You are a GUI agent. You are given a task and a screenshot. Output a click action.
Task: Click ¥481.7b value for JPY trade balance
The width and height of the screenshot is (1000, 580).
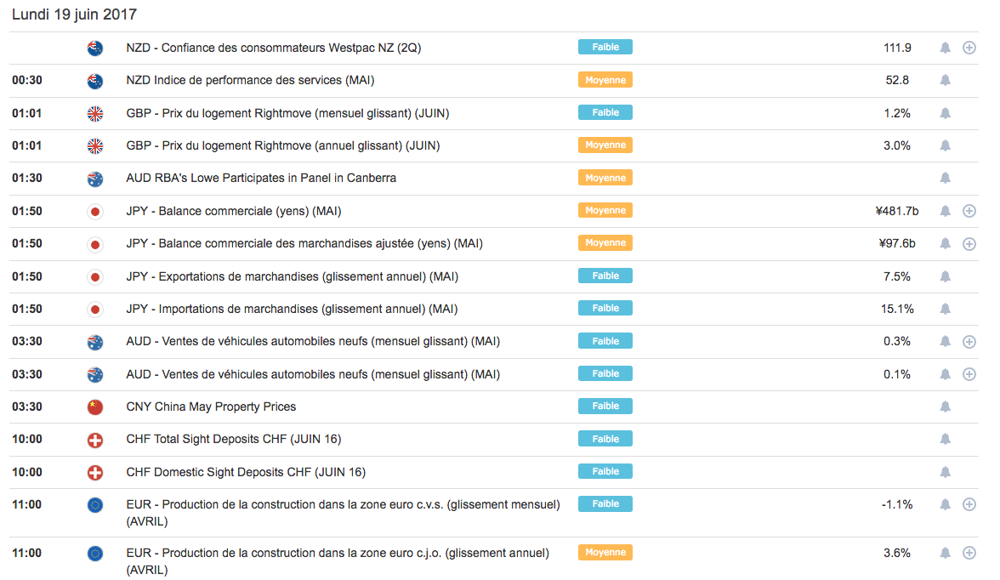(897, 211)
